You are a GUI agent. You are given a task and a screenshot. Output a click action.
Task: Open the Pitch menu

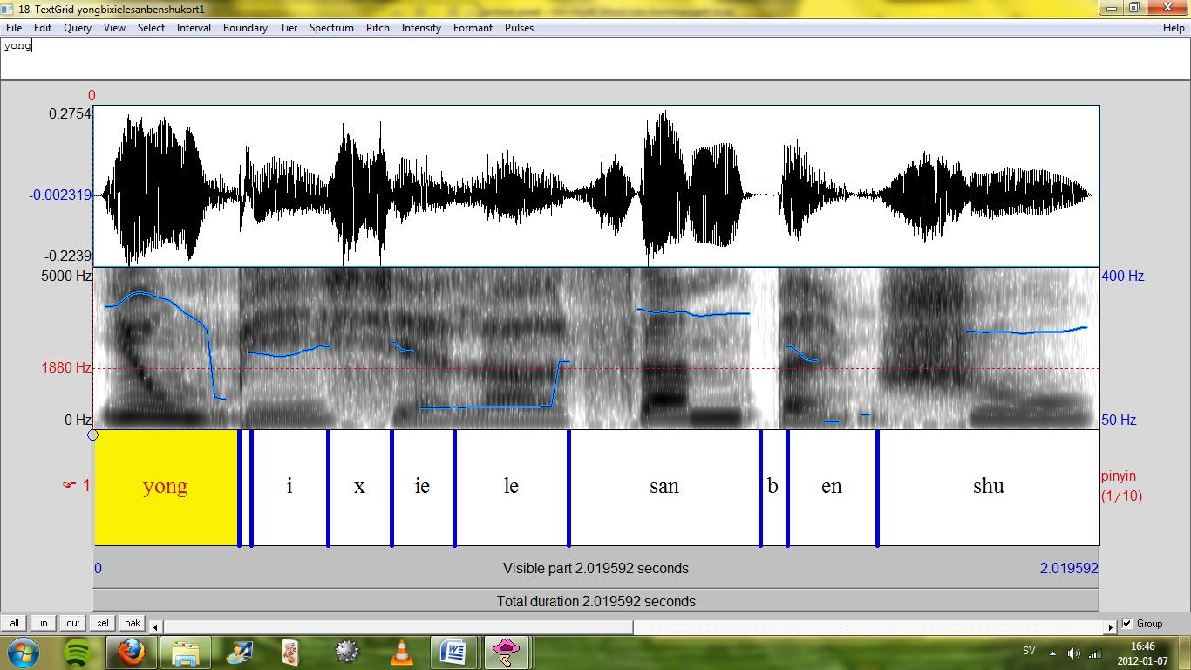coord(378,28)
